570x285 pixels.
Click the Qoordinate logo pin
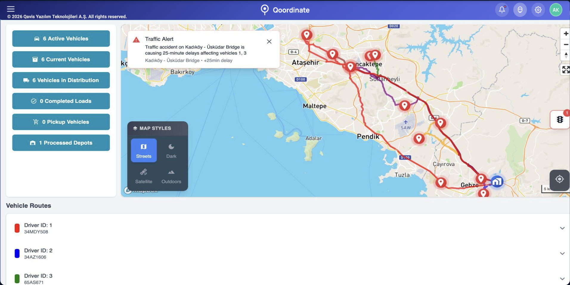pyautogui.click(x=265, y=10)
